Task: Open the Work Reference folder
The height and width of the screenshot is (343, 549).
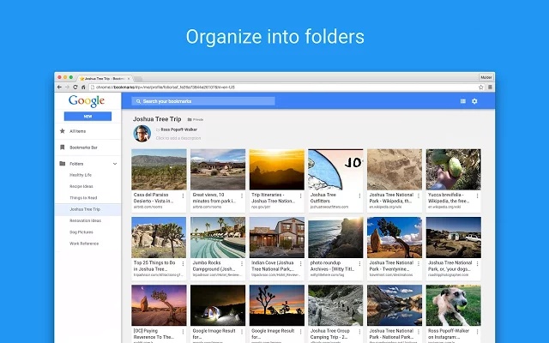Action: (84, 244)
